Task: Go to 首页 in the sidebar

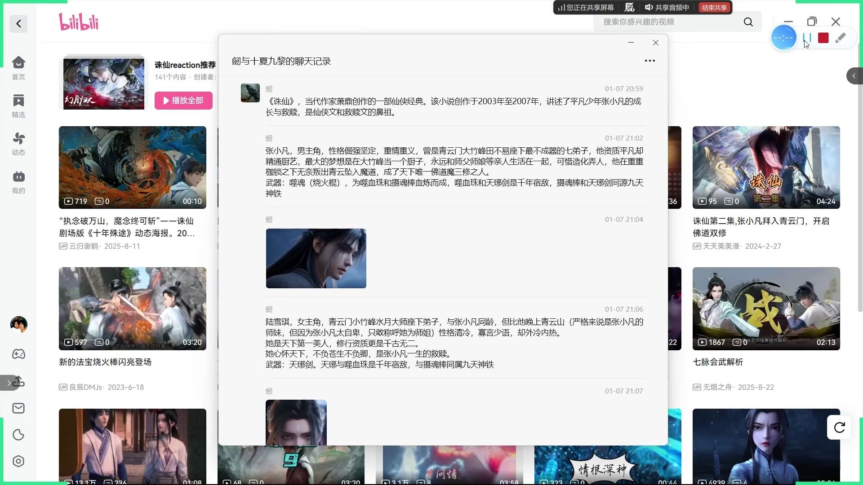Action: pos(18,67)
